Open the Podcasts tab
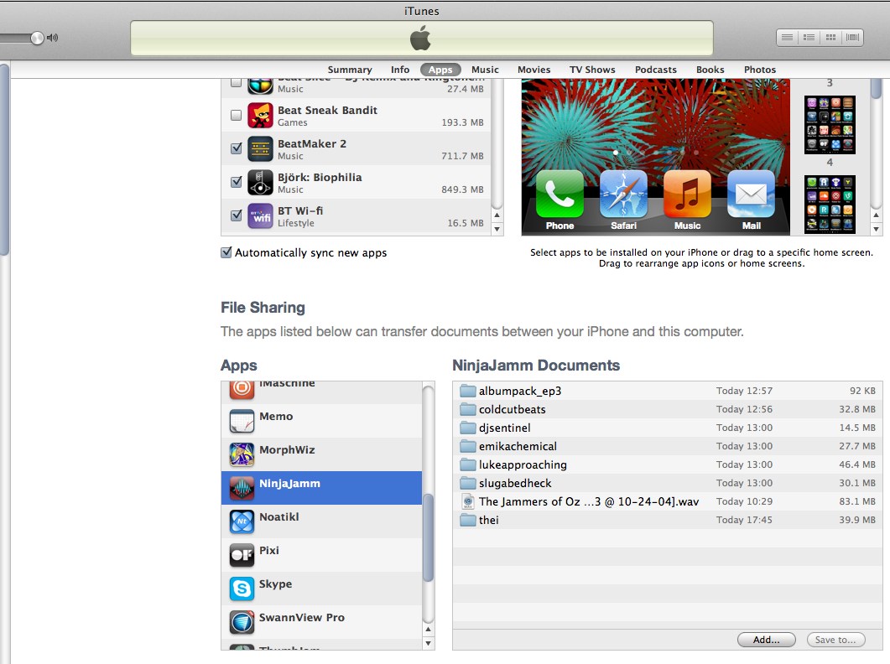The height and width of the screenshot is (664, 890). (x=656, y=70)
